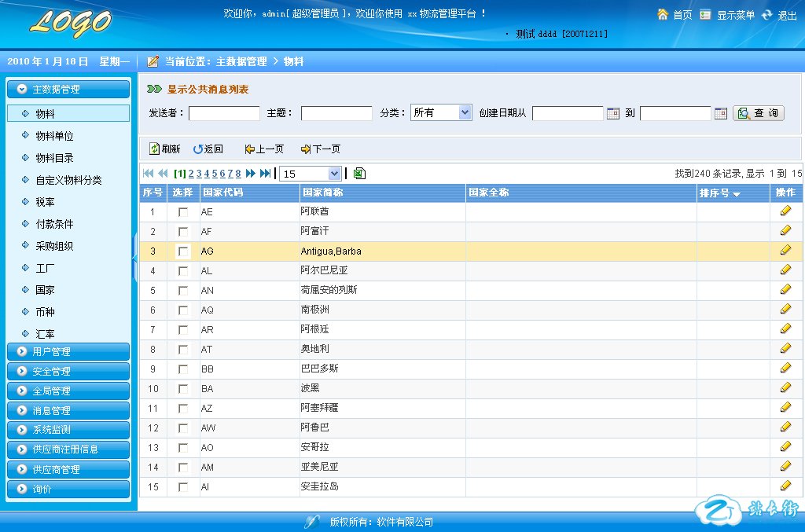
Task: Click edit pencil for row AE 阿联酋
Action: click(x=785, y=211)
